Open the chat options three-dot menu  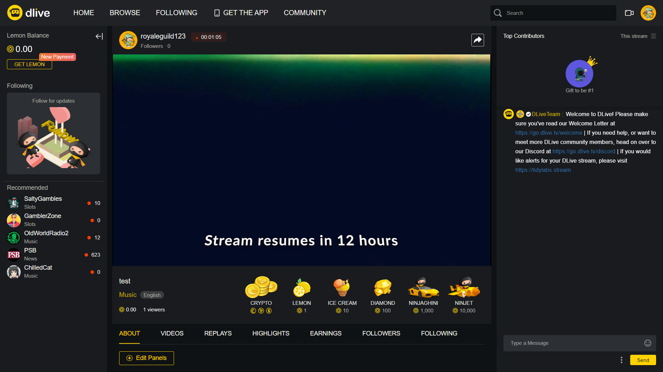621,360
